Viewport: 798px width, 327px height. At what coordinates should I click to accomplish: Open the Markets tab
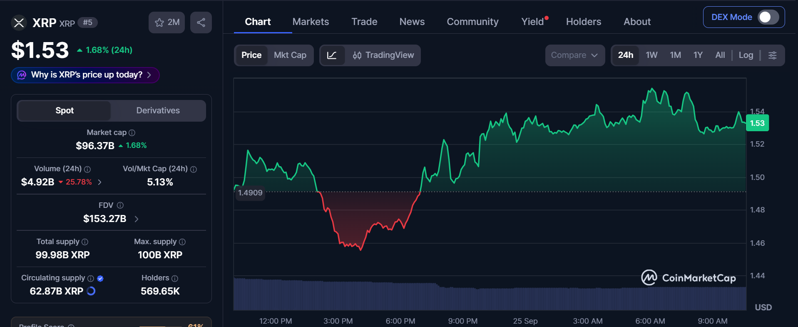pos(311,22)
